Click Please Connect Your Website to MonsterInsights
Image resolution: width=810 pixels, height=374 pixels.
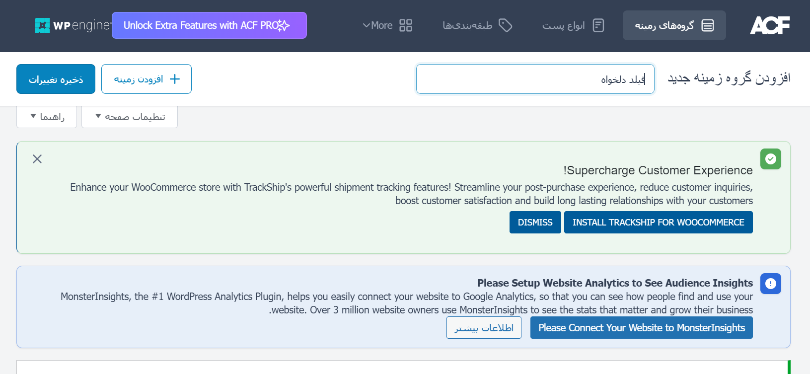tap(642, 328)
